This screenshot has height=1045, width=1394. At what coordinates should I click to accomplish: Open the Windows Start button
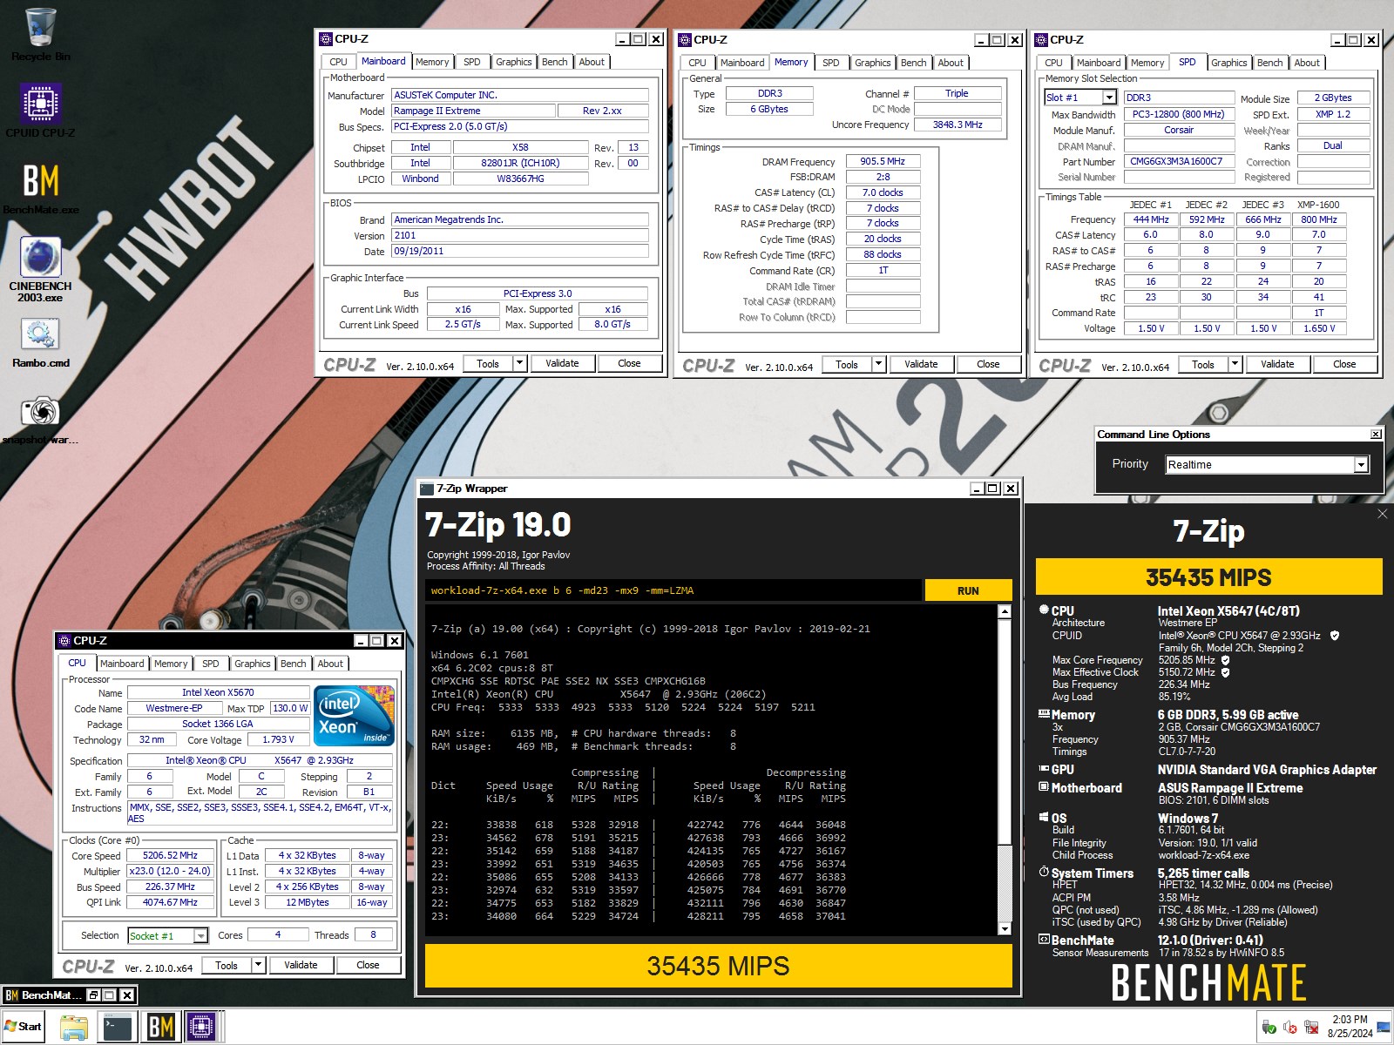click(24, 1026)
